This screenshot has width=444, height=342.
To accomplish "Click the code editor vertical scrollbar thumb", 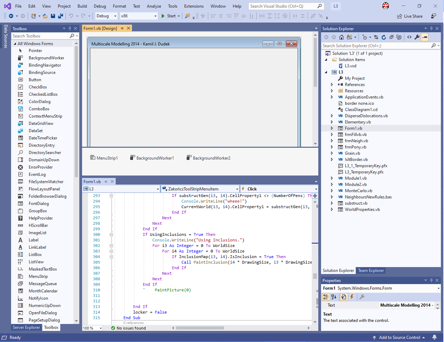I will (x=315, y=276).
